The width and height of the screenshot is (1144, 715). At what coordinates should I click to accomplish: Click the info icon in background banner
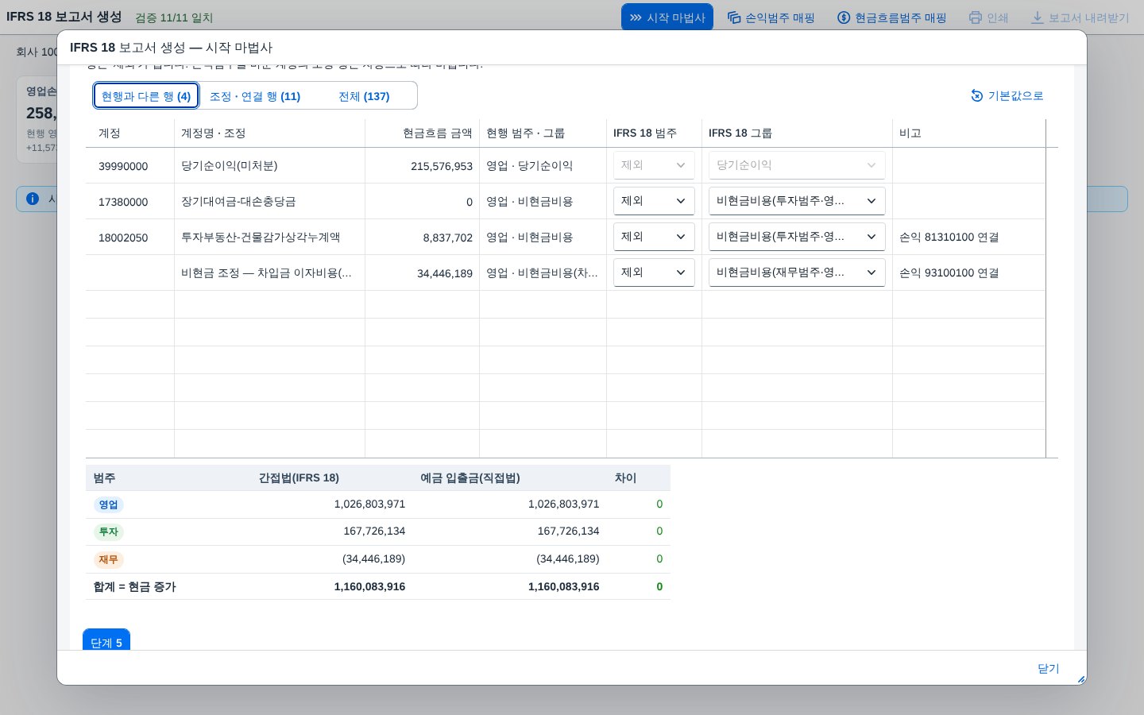(x=33, y=199)
